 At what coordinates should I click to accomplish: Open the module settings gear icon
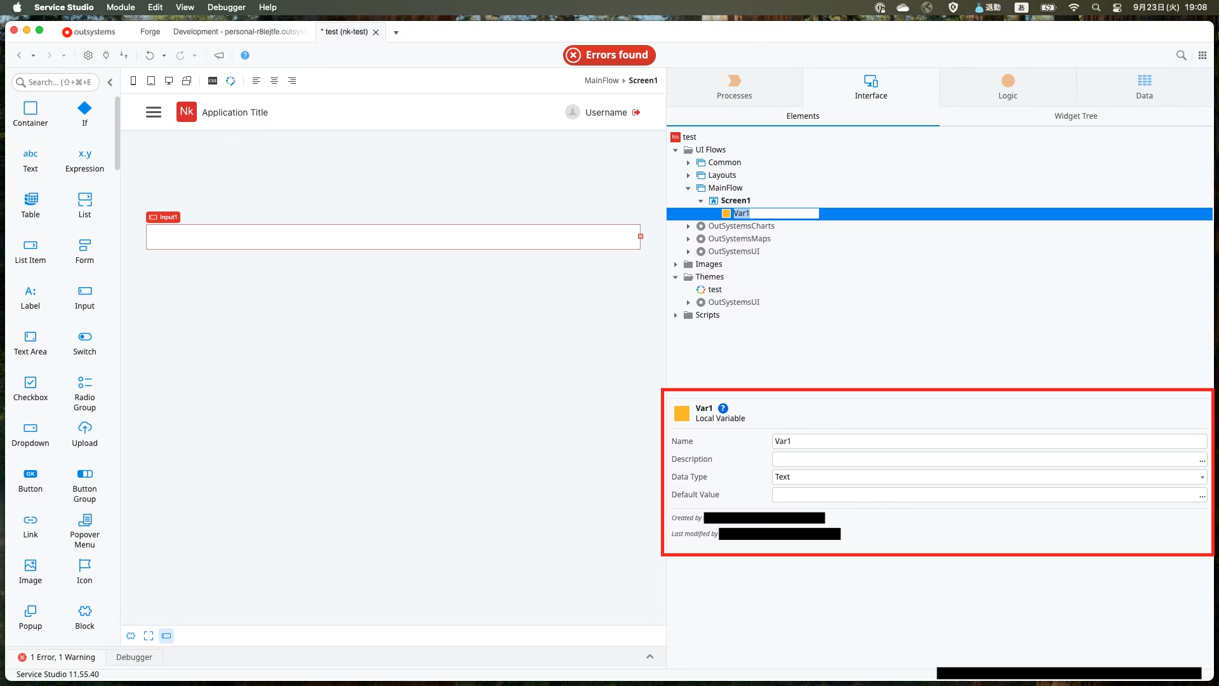pos(88,55)
